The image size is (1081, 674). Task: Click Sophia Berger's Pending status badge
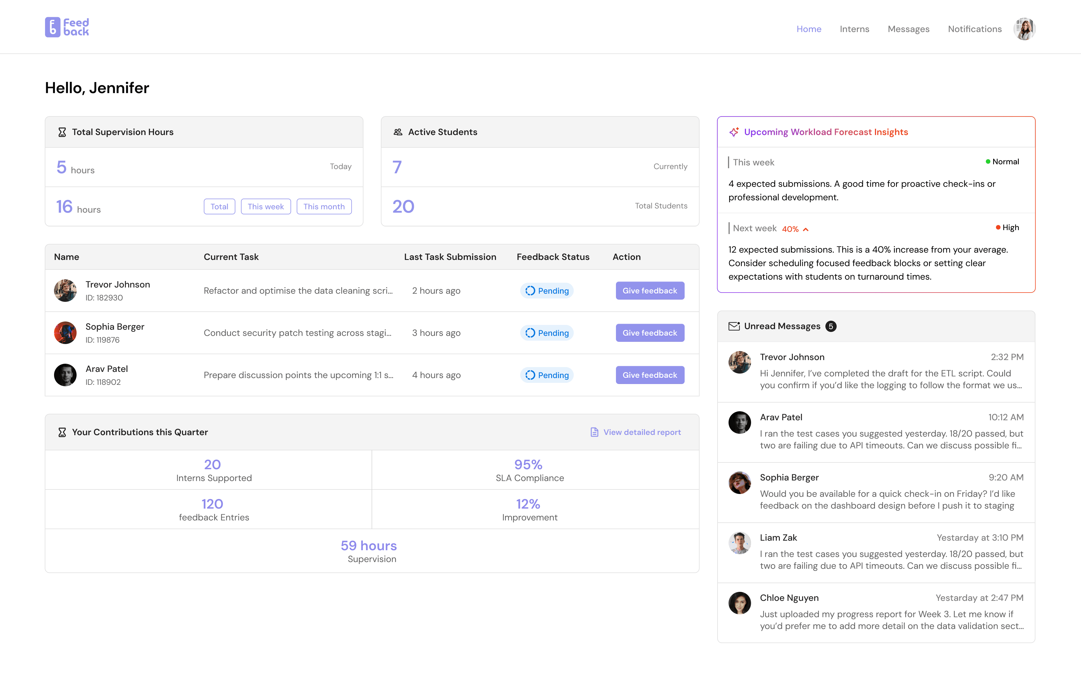tap(547, 333)
